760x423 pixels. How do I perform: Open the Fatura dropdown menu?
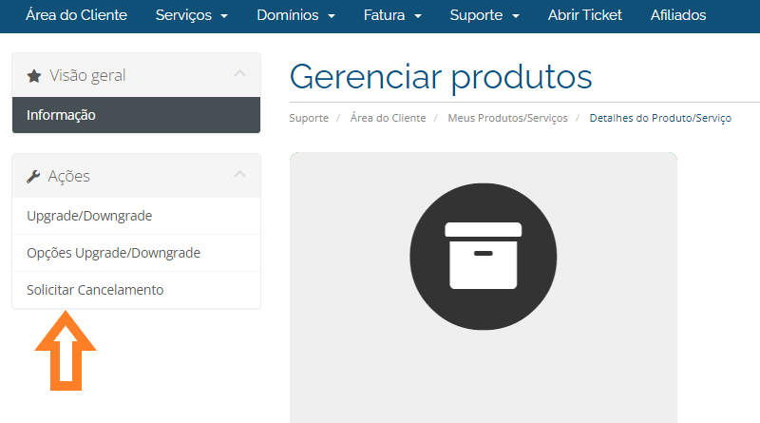pos(392,15)
